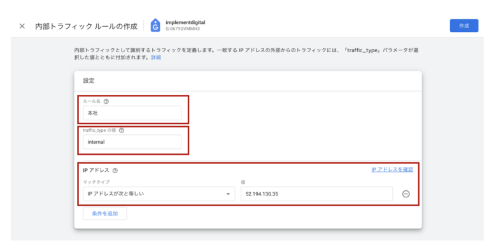
Task: Open the IP アドレスを確認 link
Action: tap(392, 170)
